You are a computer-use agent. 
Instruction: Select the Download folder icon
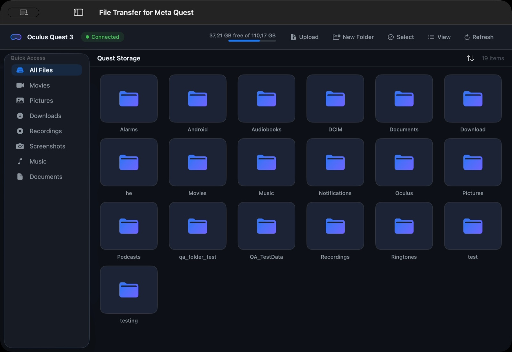tap(473, 98)
